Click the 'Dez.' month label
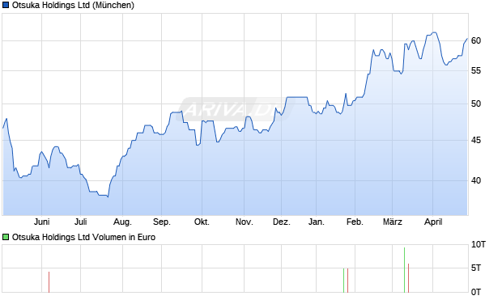This screenshot has height=300, width=502. tap(282, 222)
